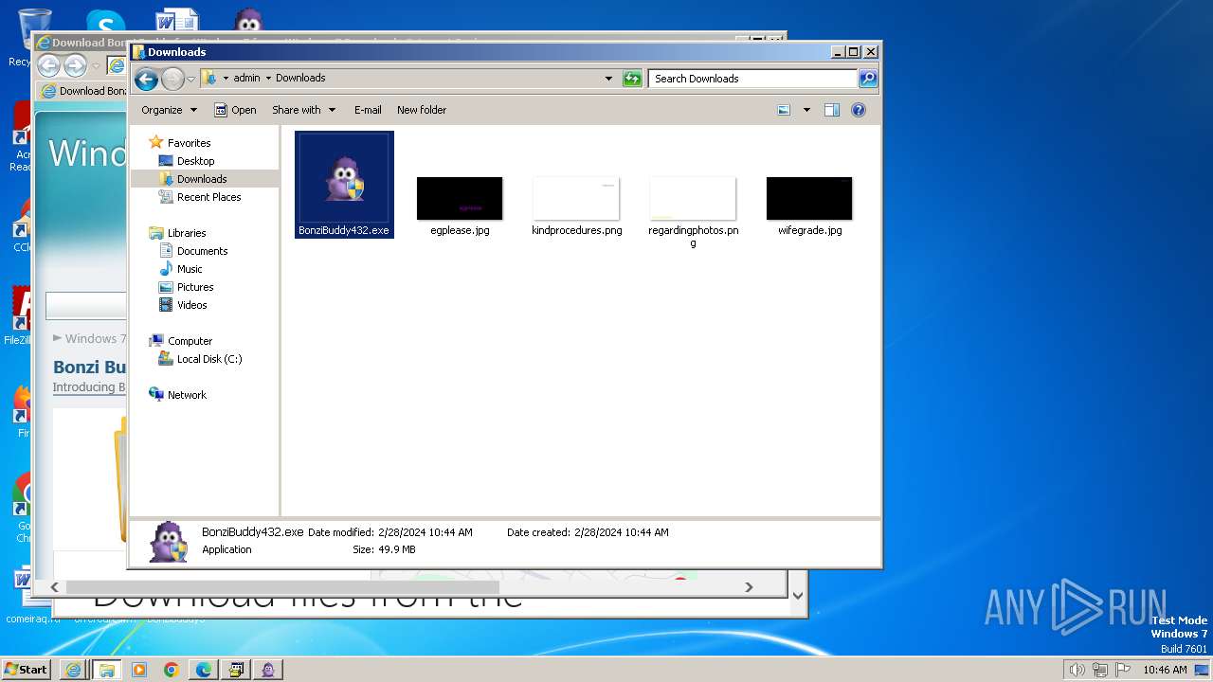
Task: Click in the Search Downloads field
Action: point(753,79)
